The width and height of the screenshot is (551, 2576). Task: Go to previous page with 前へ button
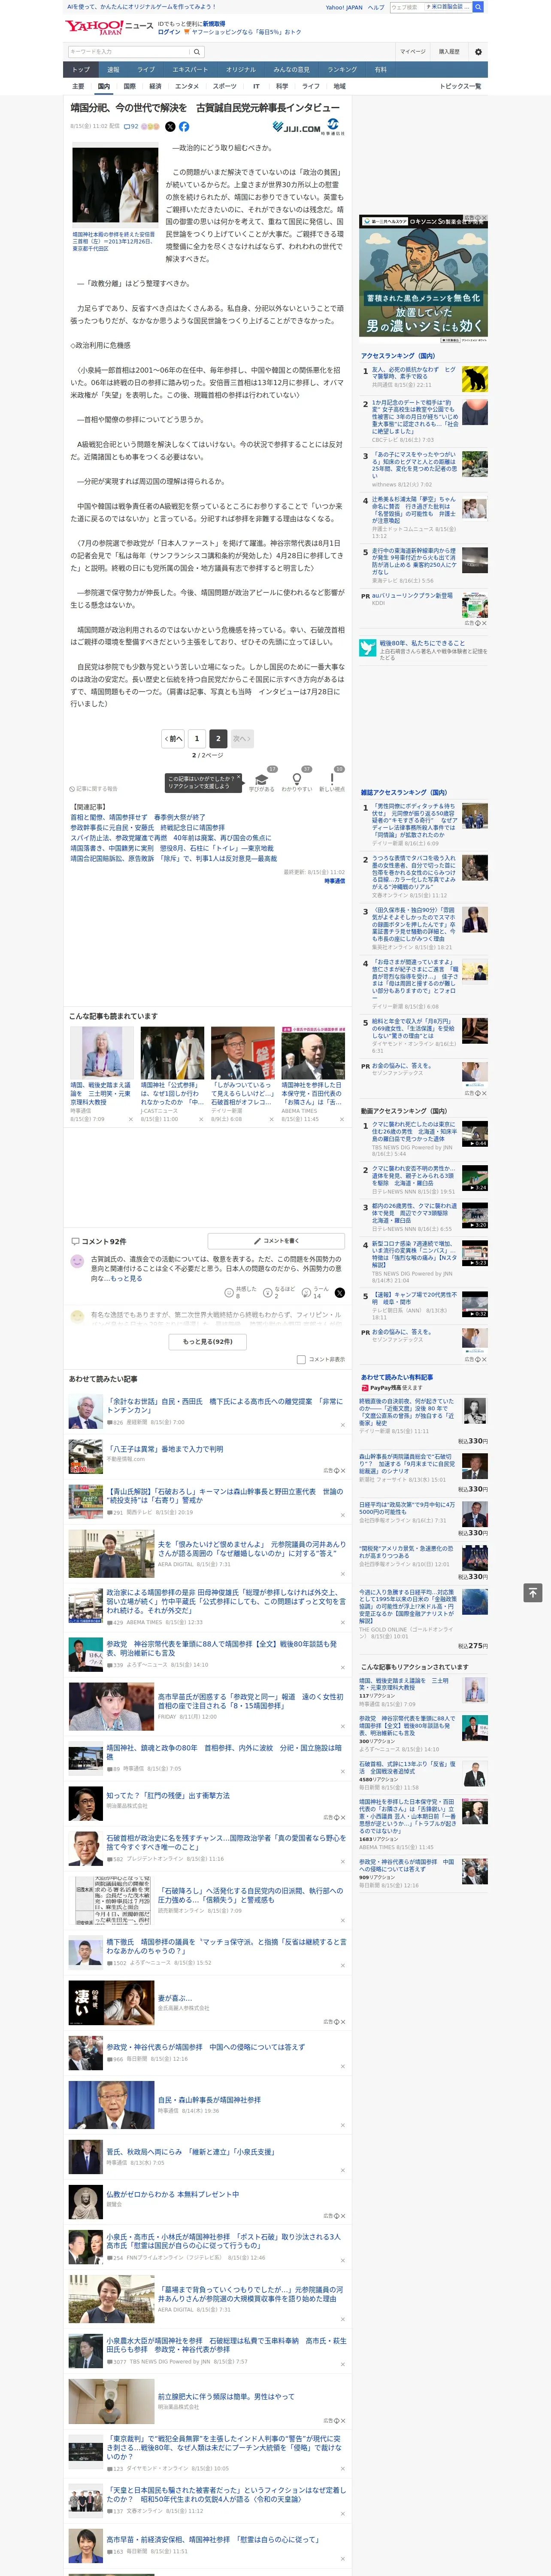click(x=174, y=738)
